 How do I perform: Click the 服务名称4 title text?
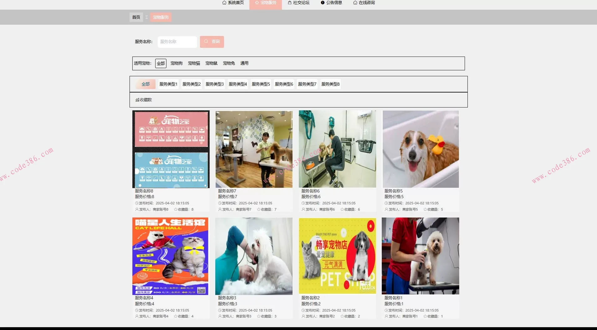pos(144,298)
